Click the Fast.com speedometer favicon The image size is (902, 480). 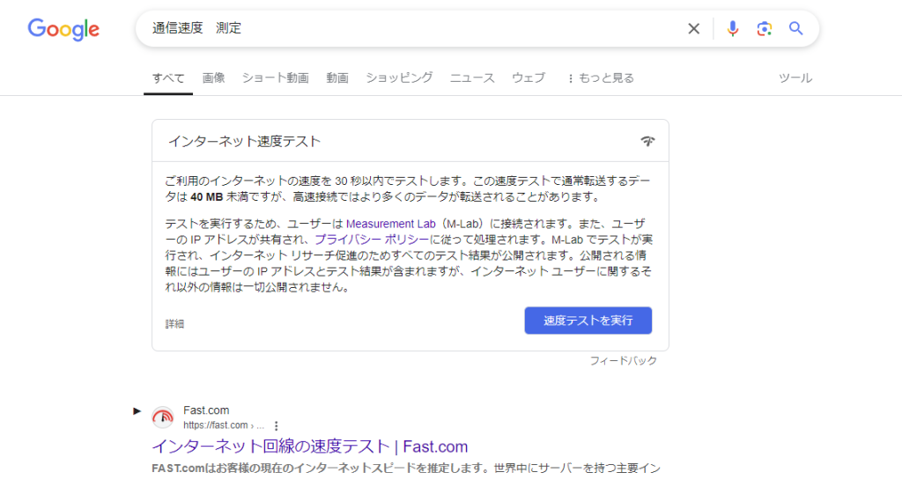click(x=162, y=417)
